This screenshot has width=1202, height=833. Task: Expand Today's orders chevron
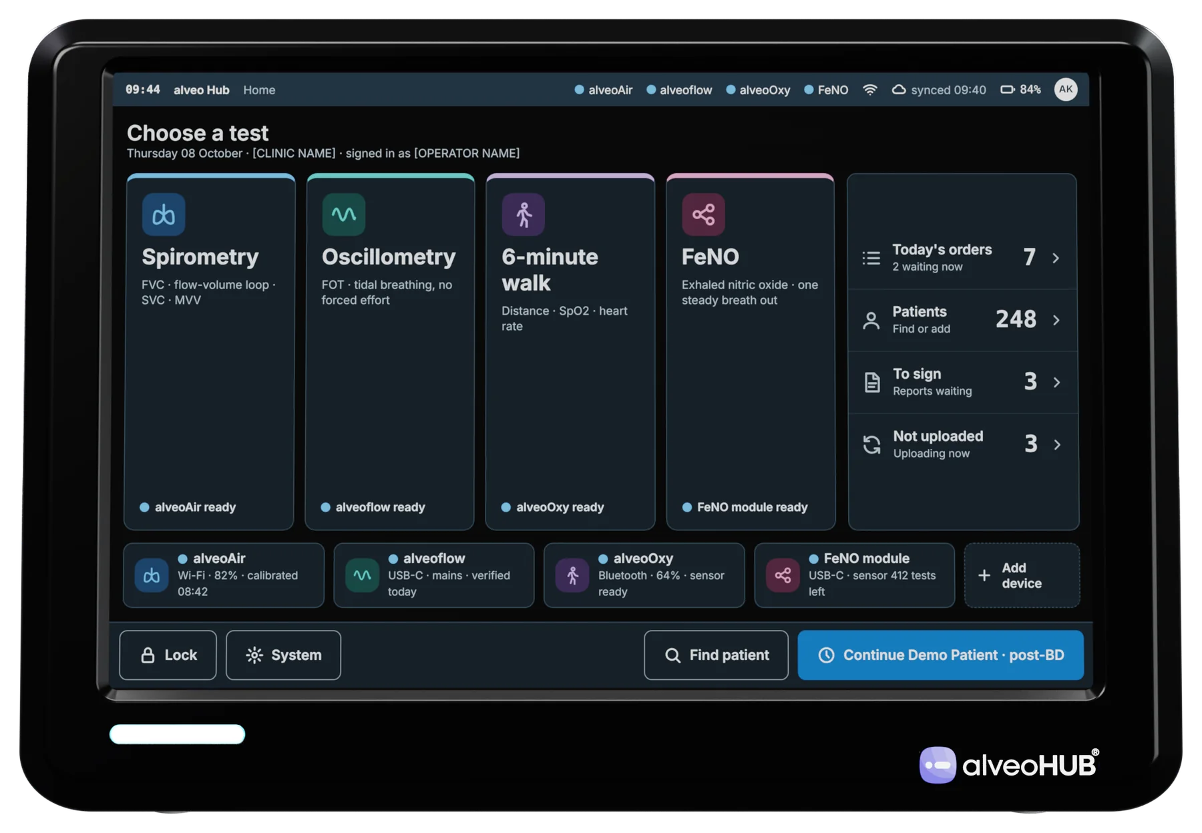pyautogui.click(x=1056, y=258)
